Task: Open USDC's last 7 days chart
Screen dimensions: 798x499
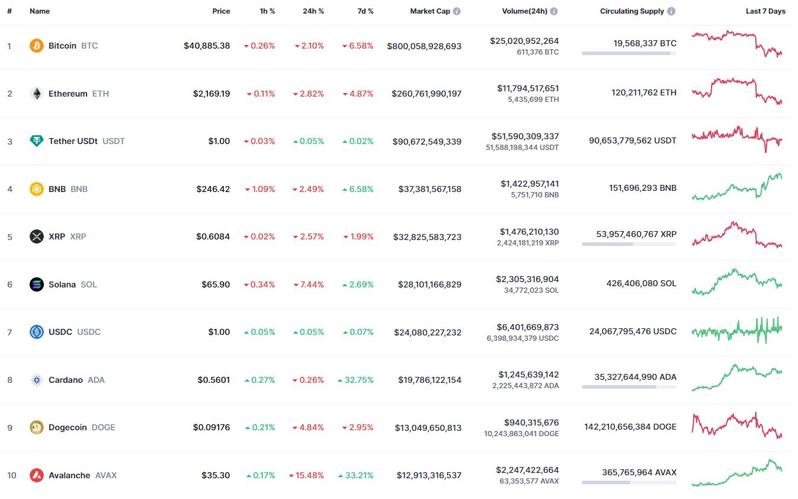Action: pyautogui.click(x=737, y=330)
